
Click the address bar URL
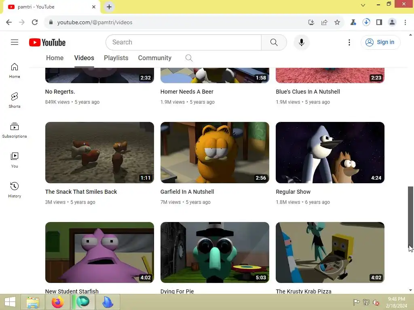95,23
